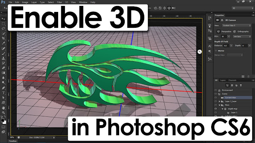Image resolution: width=255 pixels, height=143 pixels.
Task: Open the Filter menu
Action: coord(59,2)
